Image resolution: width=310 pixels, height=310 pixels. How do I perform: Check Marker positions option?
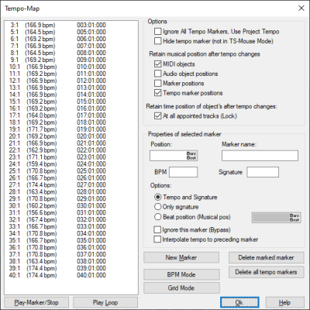pos(157,83)
